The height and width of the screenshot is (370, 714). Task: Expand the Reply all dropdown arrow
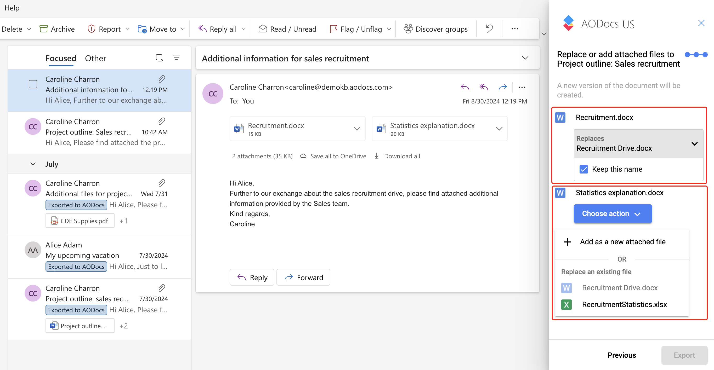pos(243,29)
